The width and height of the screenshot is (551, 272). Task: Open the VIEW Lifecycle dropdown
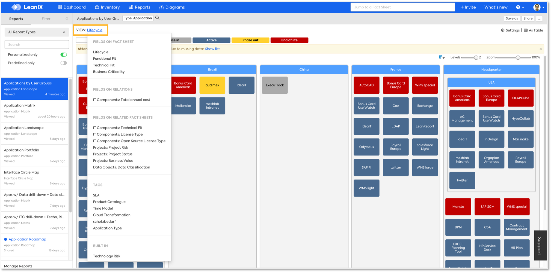[x=94, y=30]
